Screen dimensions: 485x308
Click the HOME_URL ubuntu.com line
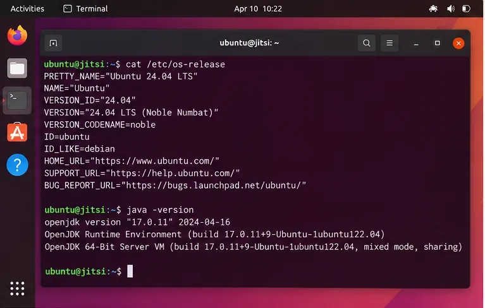(x=132, y=161)
